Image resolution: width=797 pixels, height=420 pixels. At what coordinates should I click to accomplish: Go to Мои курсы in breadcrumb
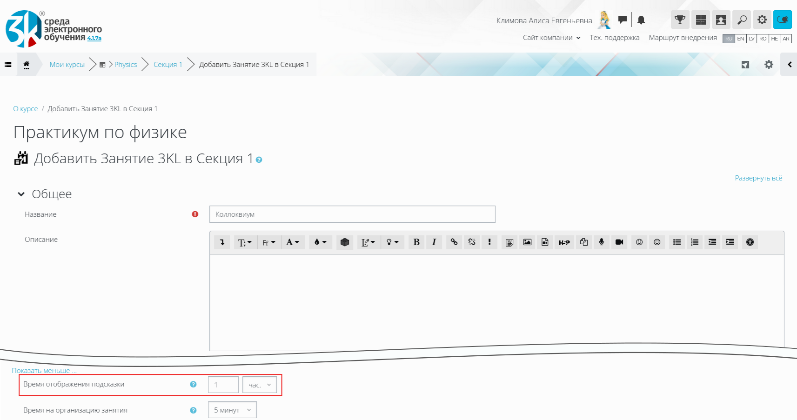[67, 65]
